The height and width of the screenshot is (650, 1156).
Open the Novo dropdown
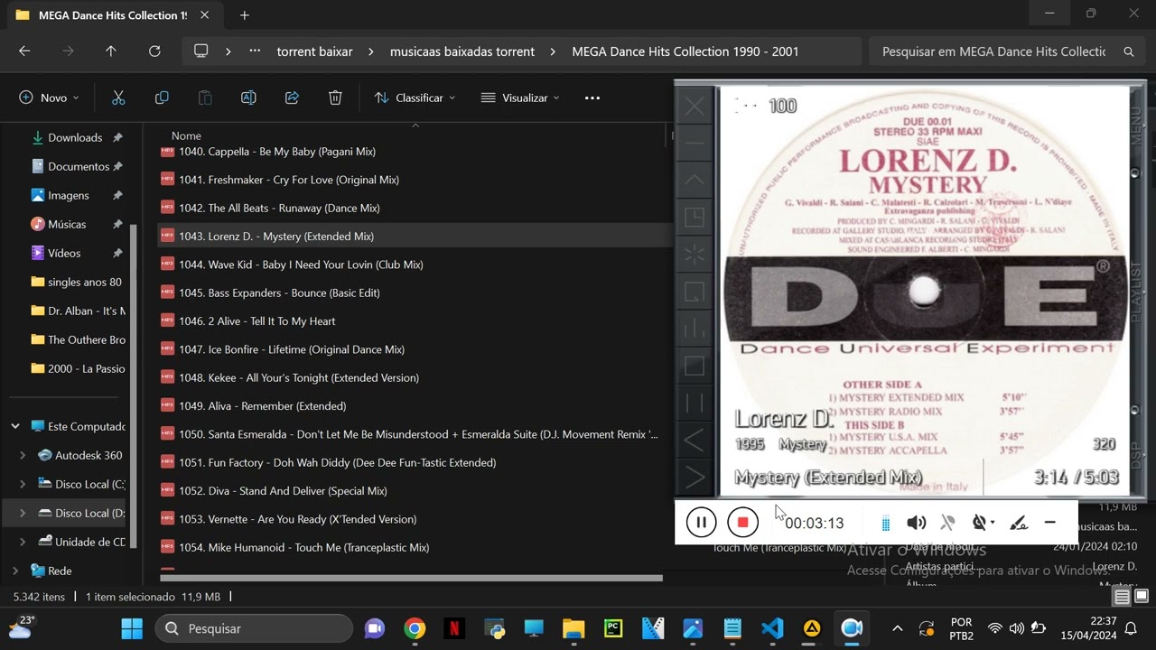[50, 97]
